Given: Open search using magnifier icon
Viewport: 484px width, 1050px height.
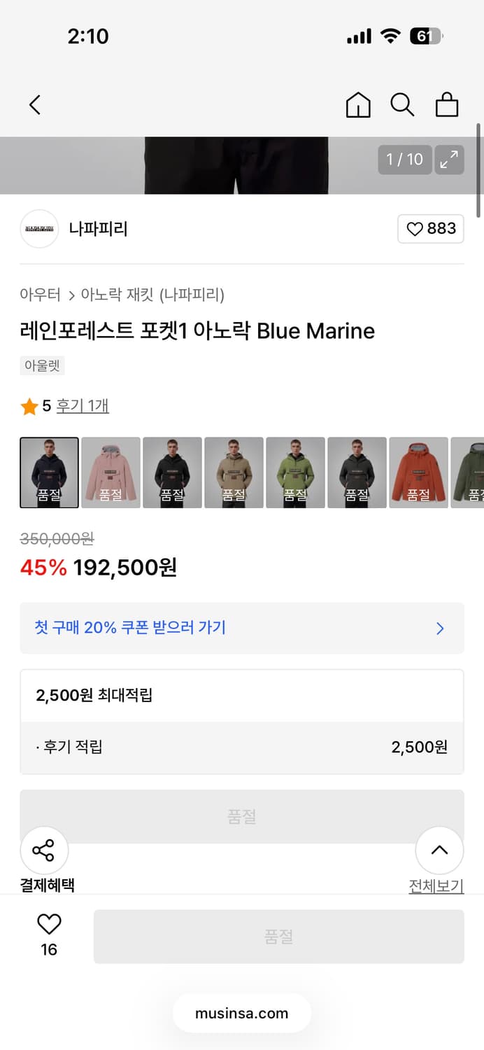Looking at the screenshot, I should 402,104.
